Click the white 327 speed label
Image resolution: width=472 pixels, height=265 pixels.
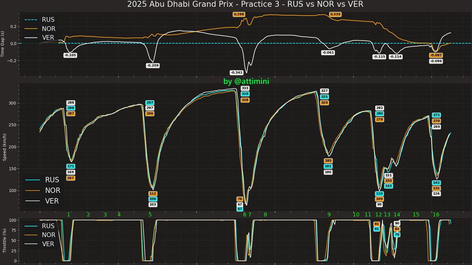(x=324, y=91)
